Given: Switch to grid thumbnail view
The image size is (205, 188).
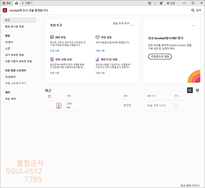Looking at the screenshot, I should 197,90.
